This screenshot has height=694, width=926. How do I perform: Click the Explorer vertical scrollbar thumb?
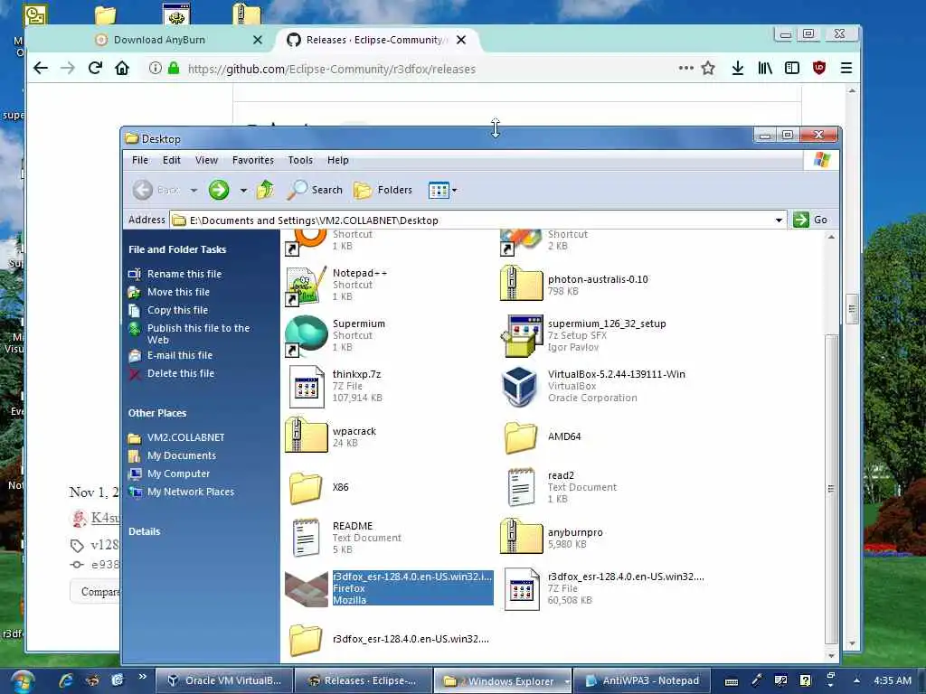coord(831,489)
